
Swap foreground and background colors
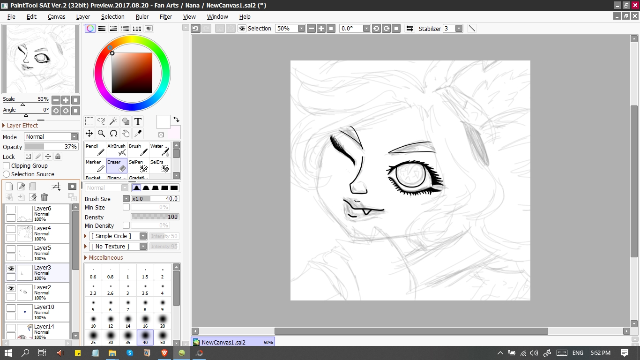pos(176,120)
